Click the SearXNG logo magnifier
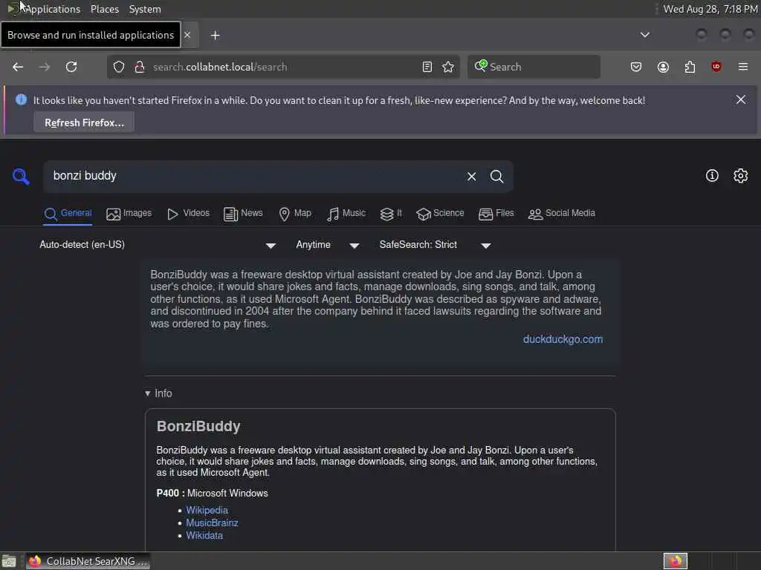 coord(21,177)
